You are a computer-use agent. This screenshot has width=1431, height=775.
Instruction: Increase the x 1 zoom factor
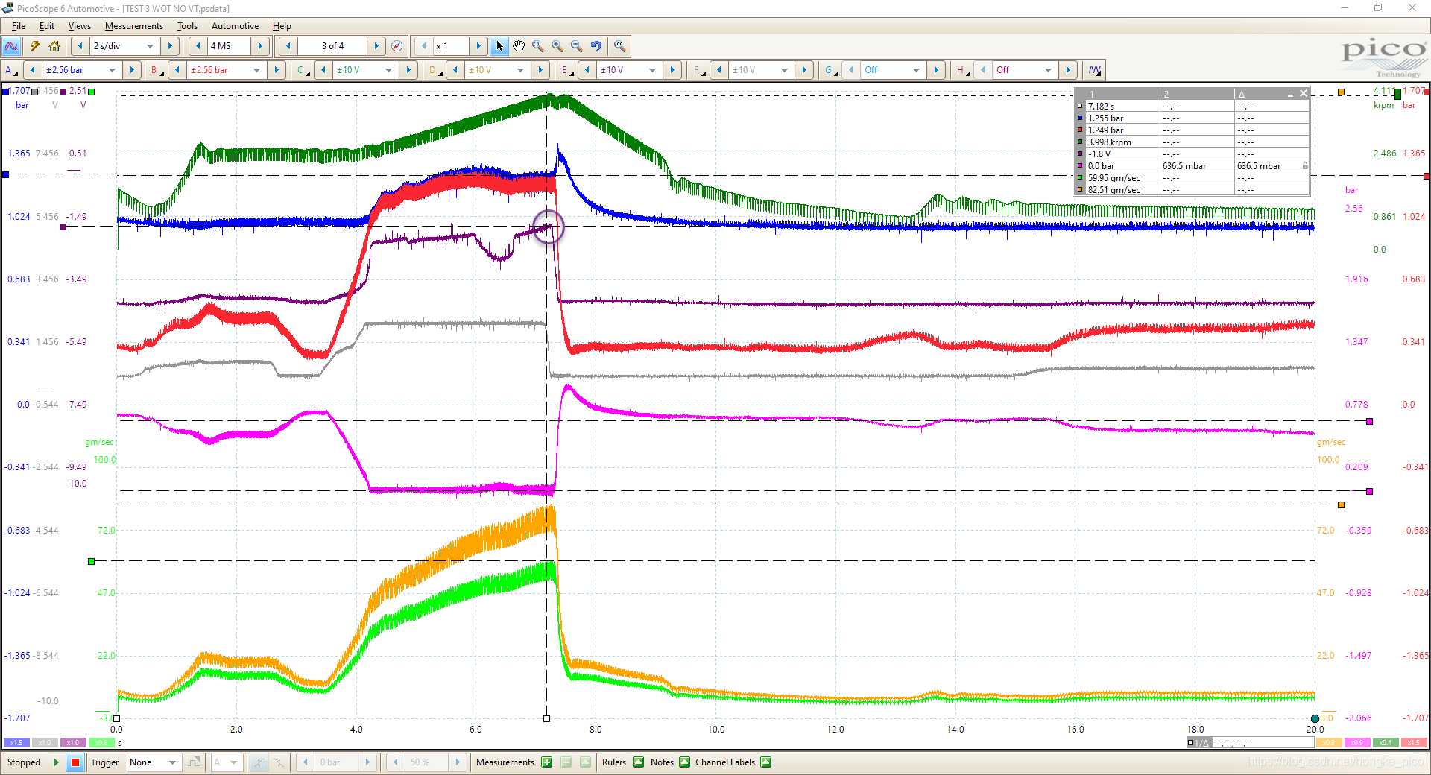click(x=478, y=46)
